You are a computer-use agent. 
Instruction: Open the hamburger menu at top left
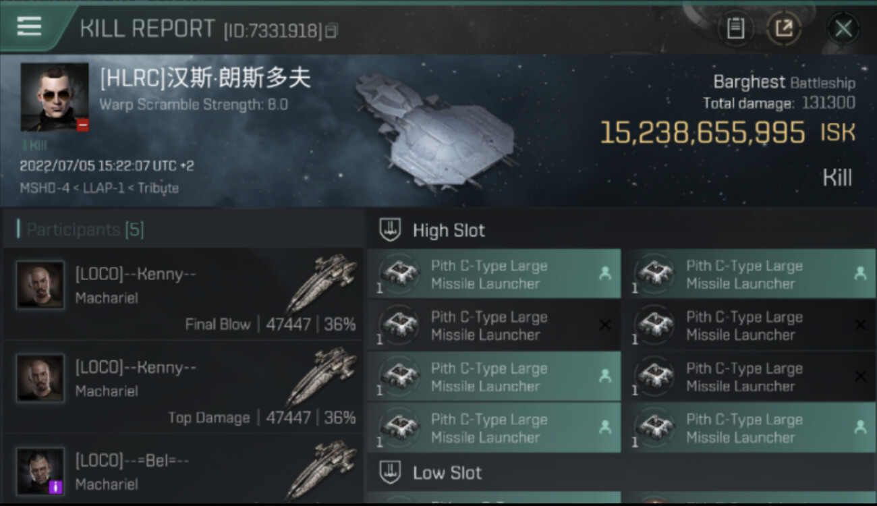click(x=29, y=27)
